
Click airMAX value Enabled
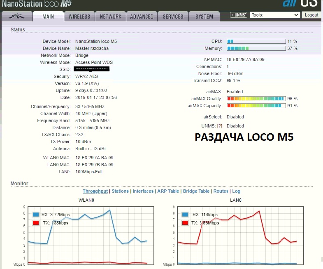coord(235,92)
